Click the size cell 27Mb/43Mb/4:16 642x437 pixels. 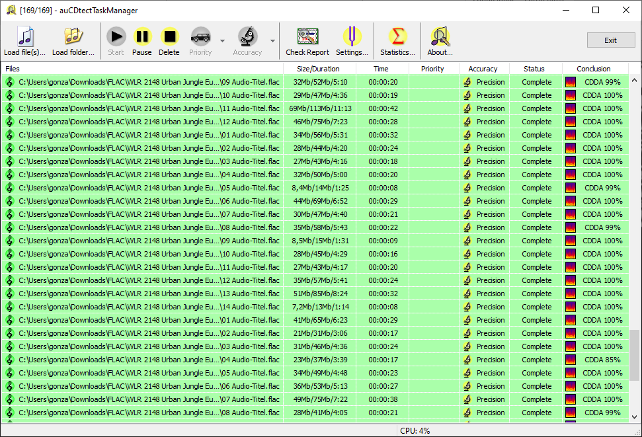pyautogui.click(x=320, y=161)
